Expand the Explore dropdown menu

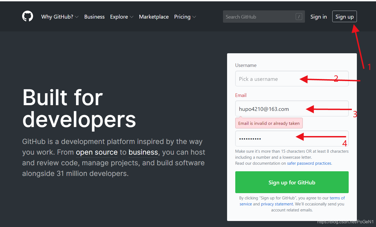[x=122, y=17]
